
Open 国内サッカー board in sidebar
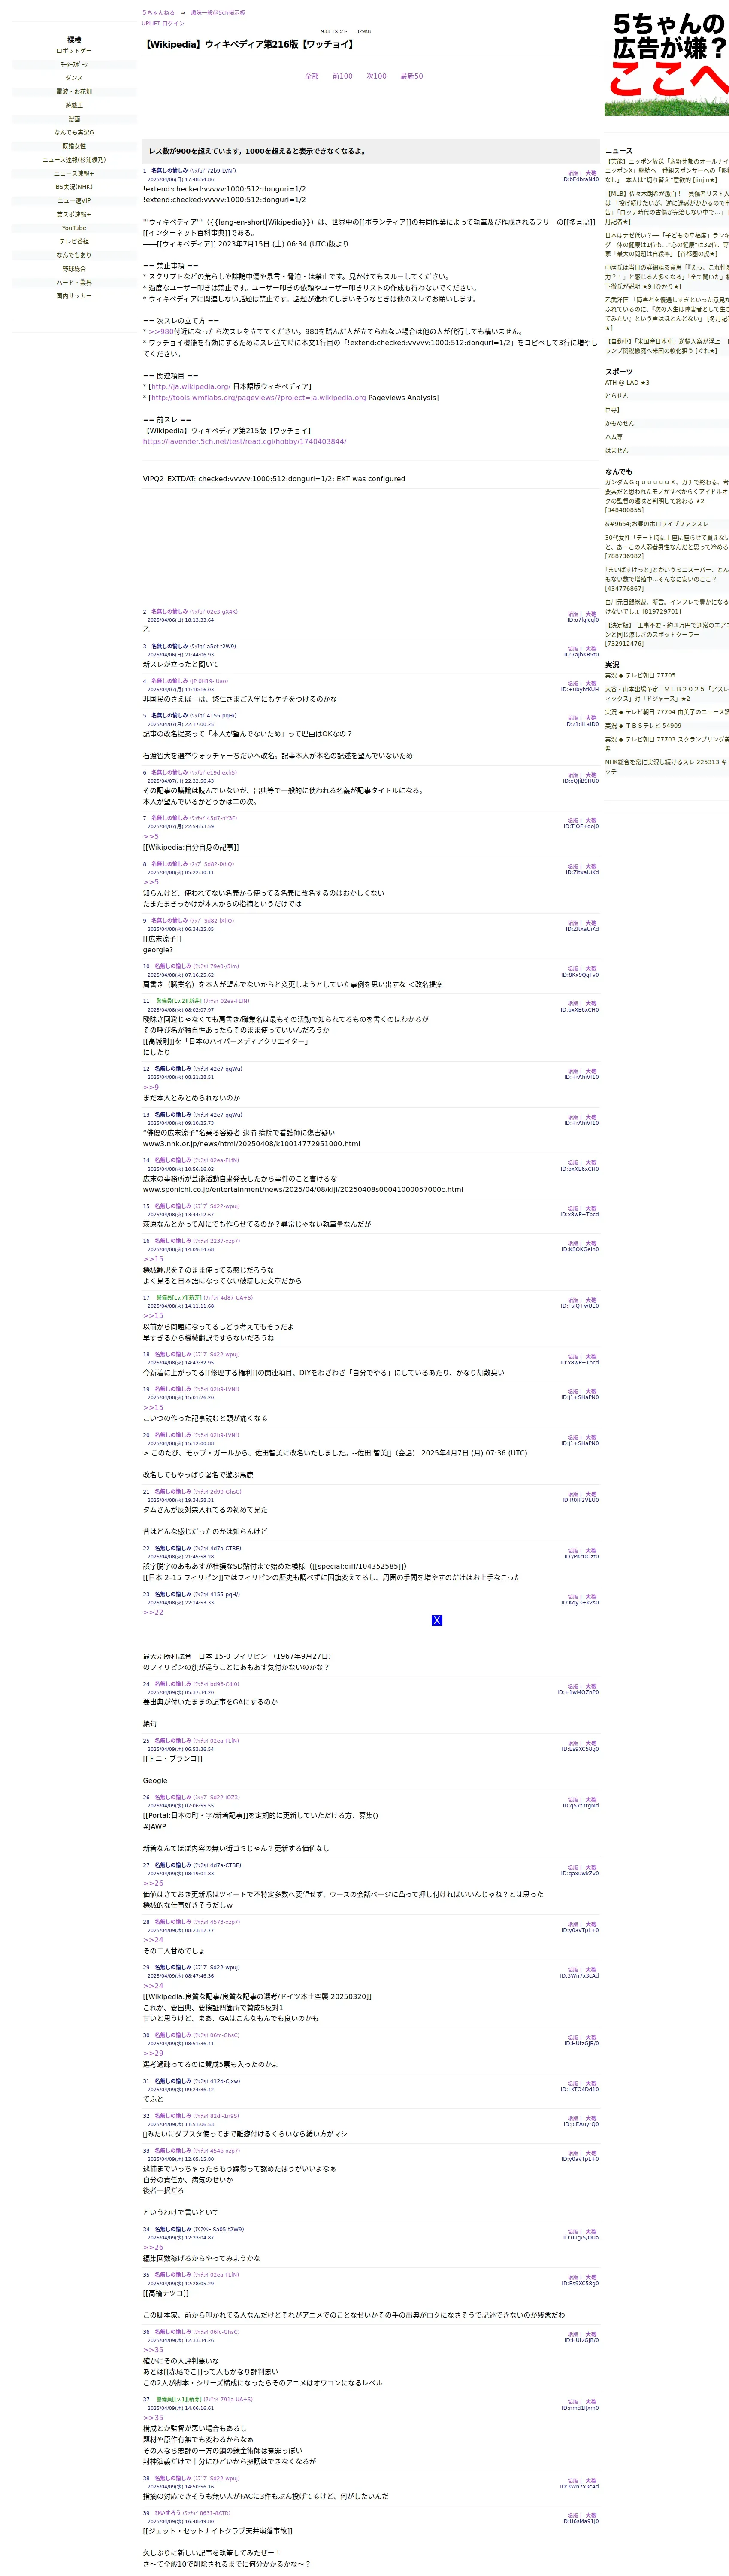74,296
